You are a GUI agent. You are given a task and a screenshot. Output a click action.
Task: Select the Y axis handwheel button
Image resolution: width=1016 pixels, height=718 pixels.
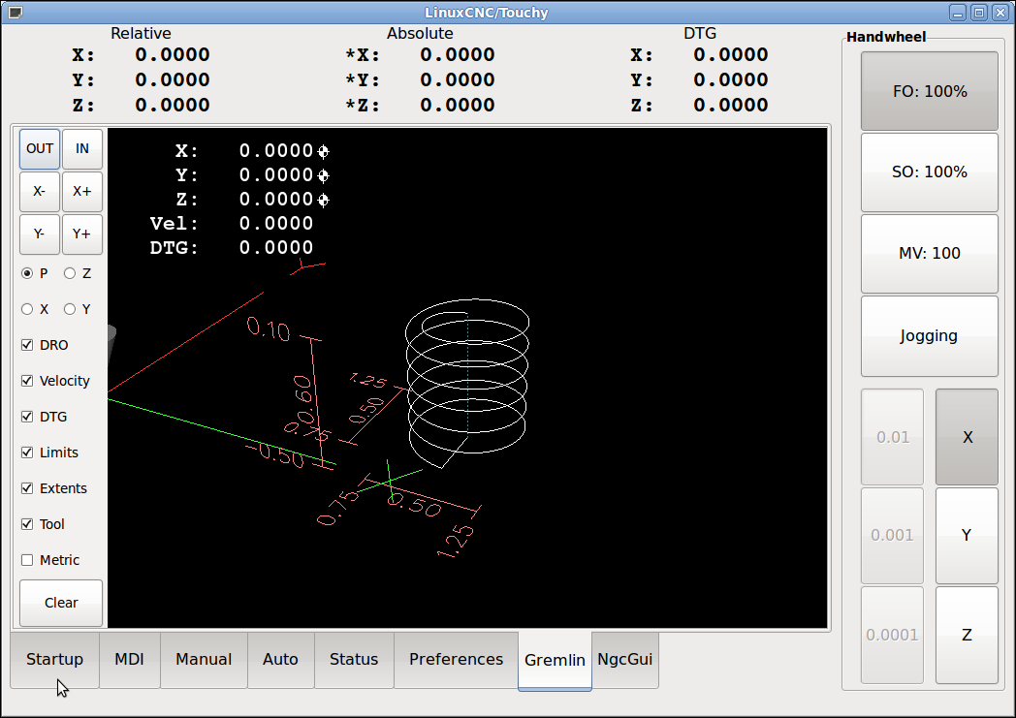point(967,536)
